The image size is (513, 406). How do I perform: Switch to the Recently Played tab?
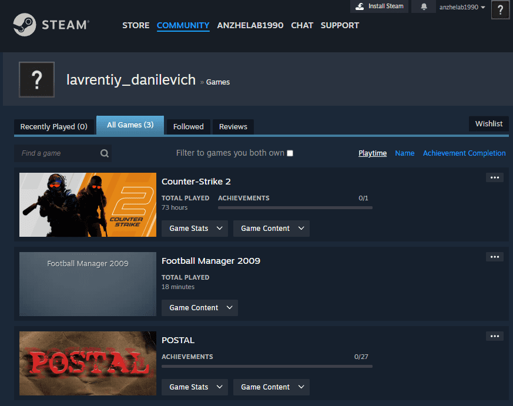pos(53,126)
